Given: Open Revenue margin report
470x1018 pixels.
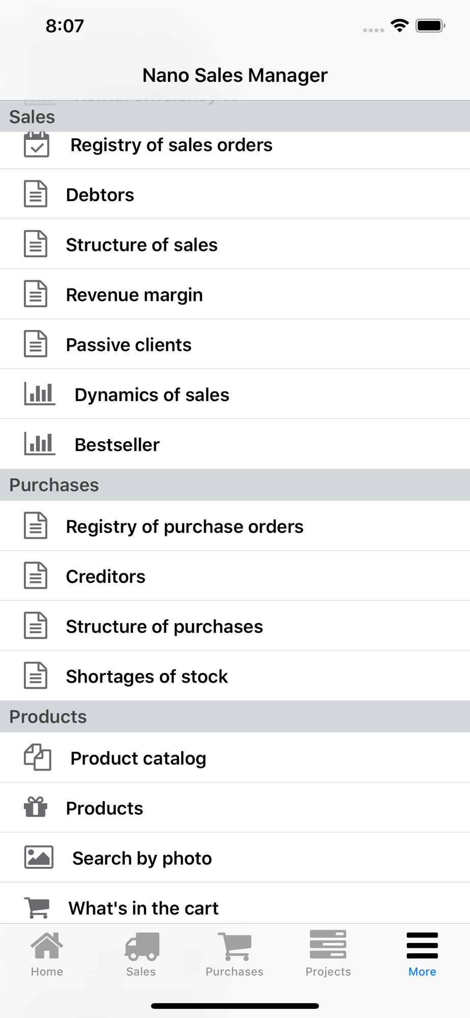Looking at the screenshot, I should [x=134, y=295].
